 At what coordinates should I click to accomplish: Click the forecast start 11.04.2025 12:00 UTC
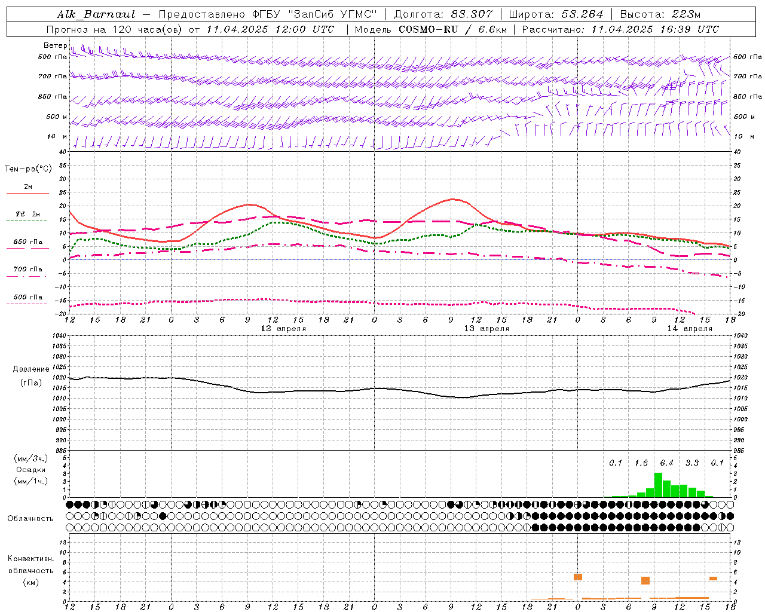click(271, 29)
